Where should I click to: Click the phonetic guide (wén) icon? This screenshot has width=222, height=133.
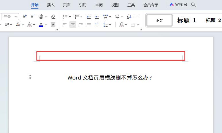click(41, 17)
